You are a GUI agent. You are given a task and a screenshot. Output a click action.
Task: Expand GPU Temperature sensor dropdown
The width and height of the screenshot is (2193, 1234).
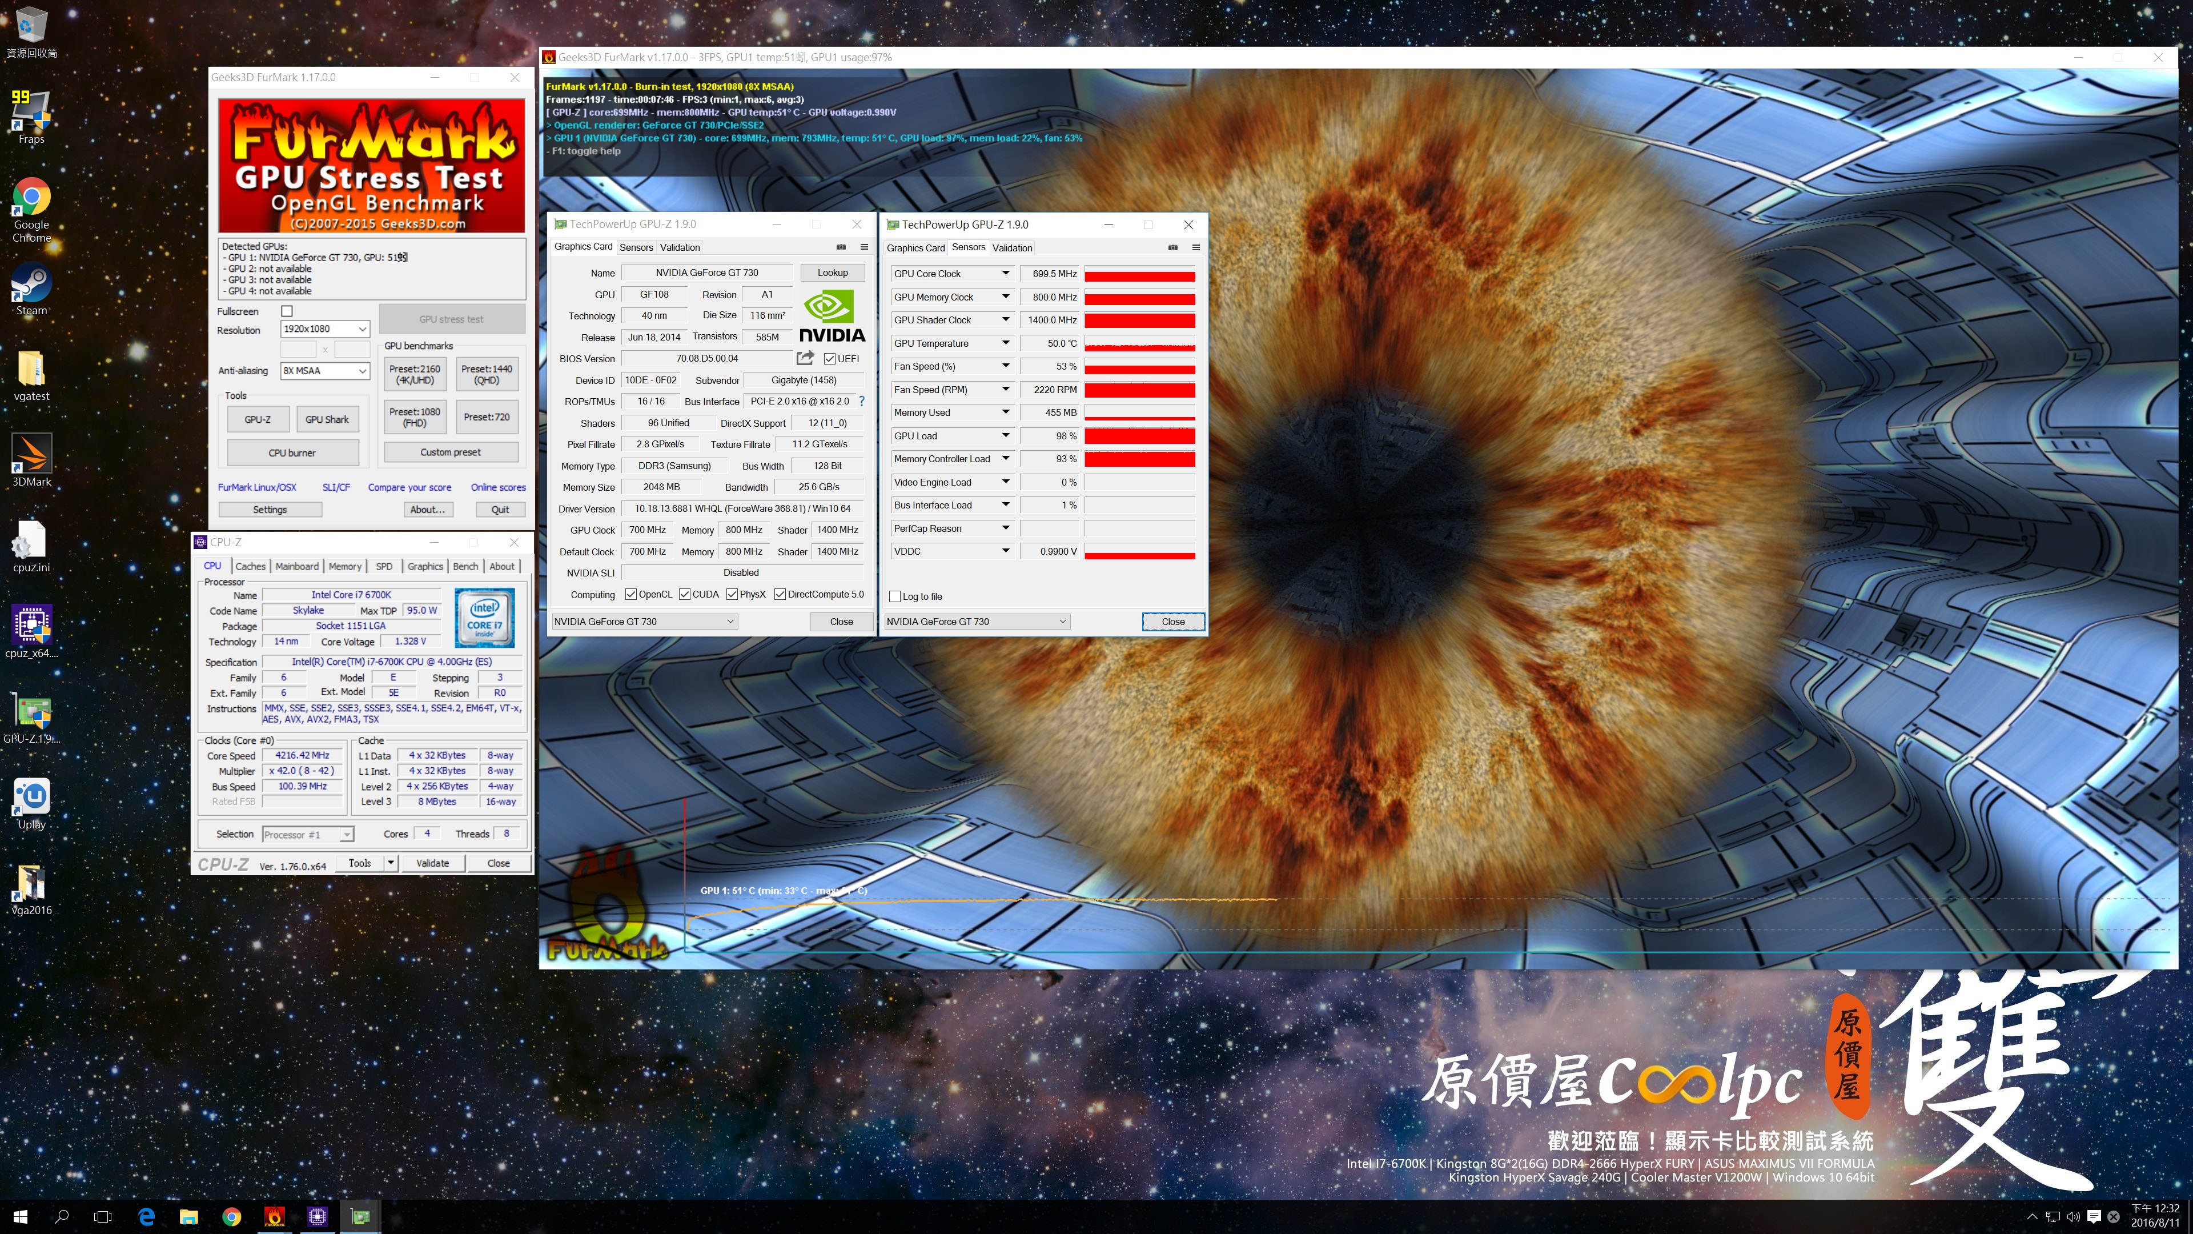coord(1005,343)
